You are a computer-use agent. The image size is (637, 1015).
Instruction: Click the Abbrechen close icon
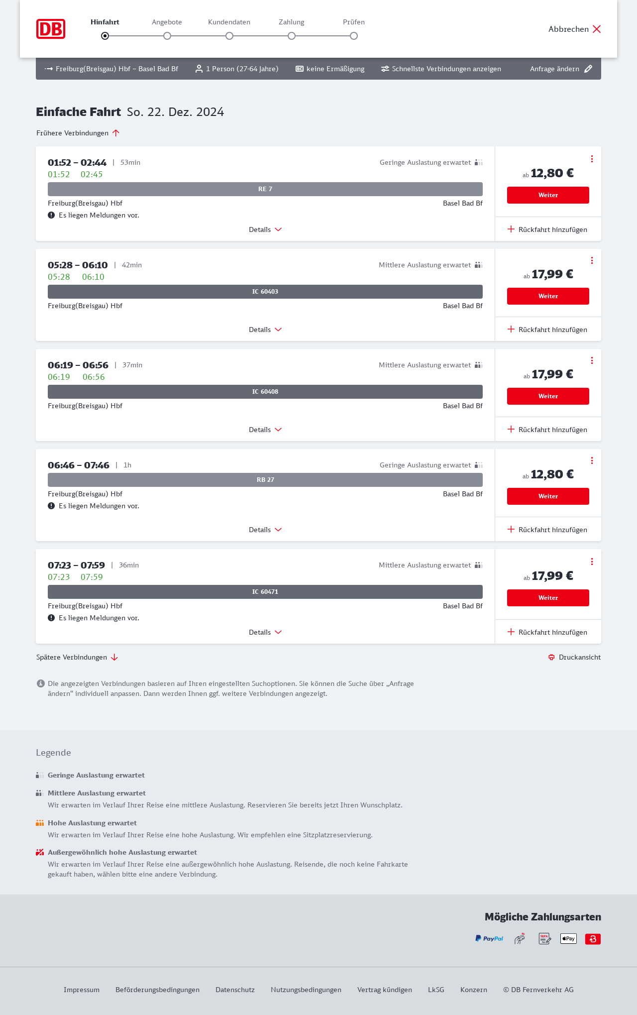click(597, 29)
